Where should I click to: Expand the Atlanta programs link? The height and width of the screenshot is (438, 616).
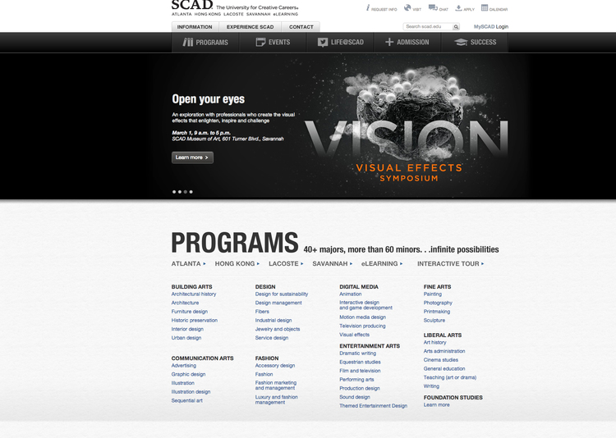pyautogui.click(x=188, y=264)
